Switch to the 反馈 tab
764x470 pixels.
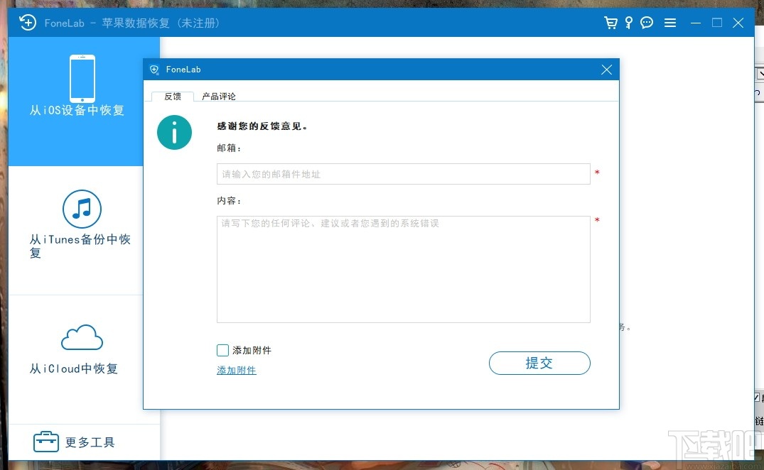[x=171, y=95]
